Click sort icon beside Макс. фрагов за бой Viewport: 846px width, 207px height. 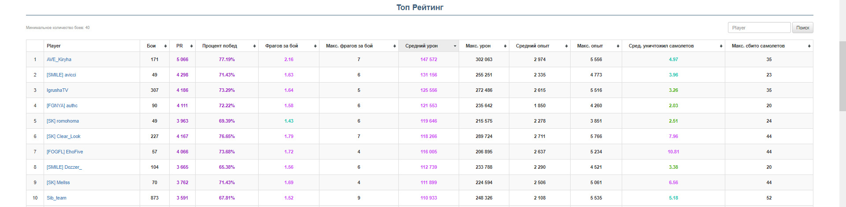[394, 46]
